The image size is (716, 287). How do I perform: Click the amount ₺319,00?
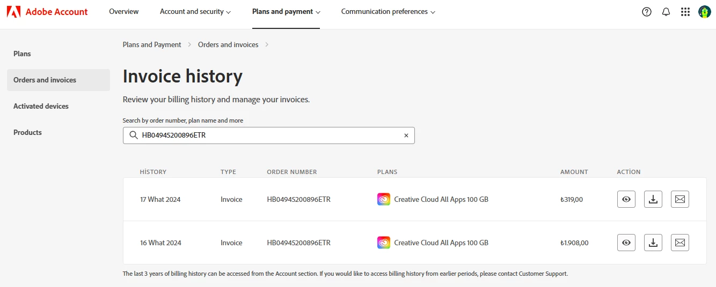point(572,199)
